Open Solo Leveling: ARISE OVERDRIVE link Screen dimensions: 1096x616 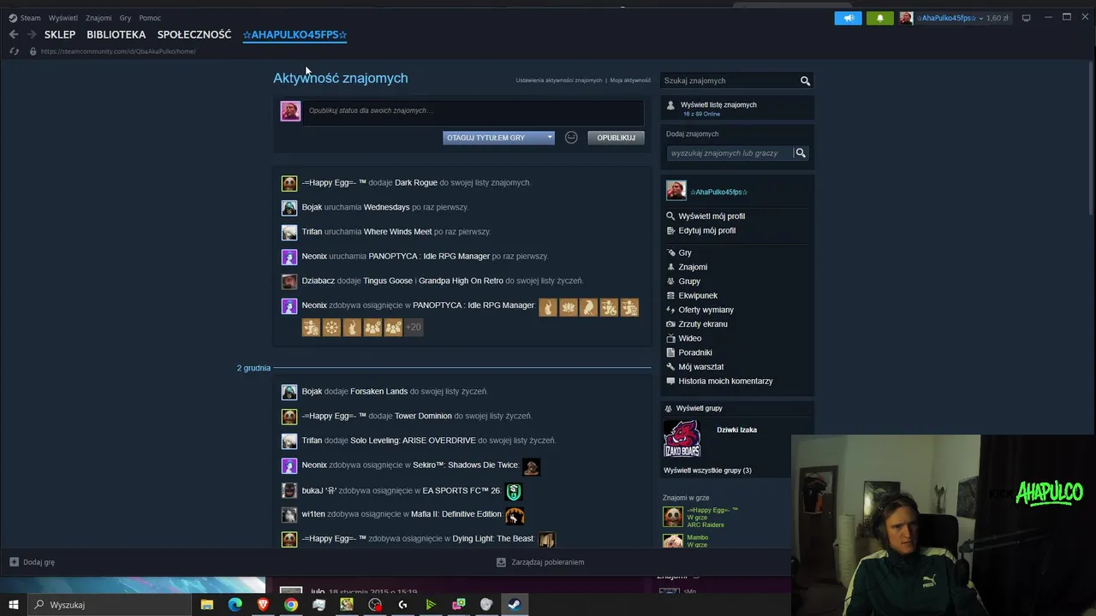tap(413, 441)
